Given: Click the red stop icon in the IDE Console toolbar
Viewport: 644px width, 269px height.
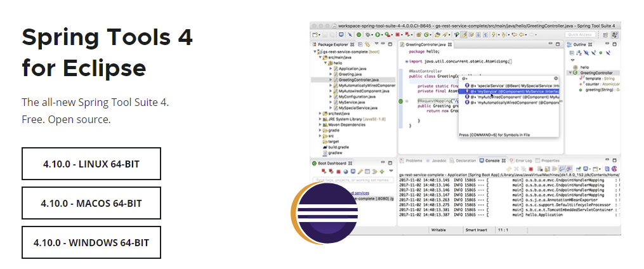Looking at the screenshot, I should point(530,169).
